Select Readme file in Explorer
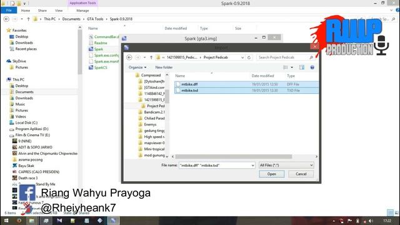Image resolution: width=400 pixels, height=225 pixels. [x=101, y=43]
